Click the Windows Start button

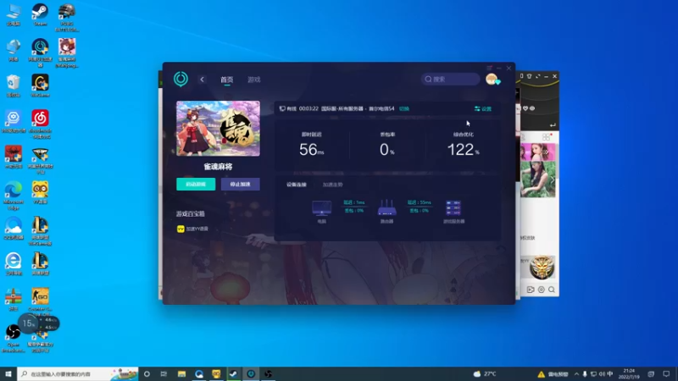(8, 373)
